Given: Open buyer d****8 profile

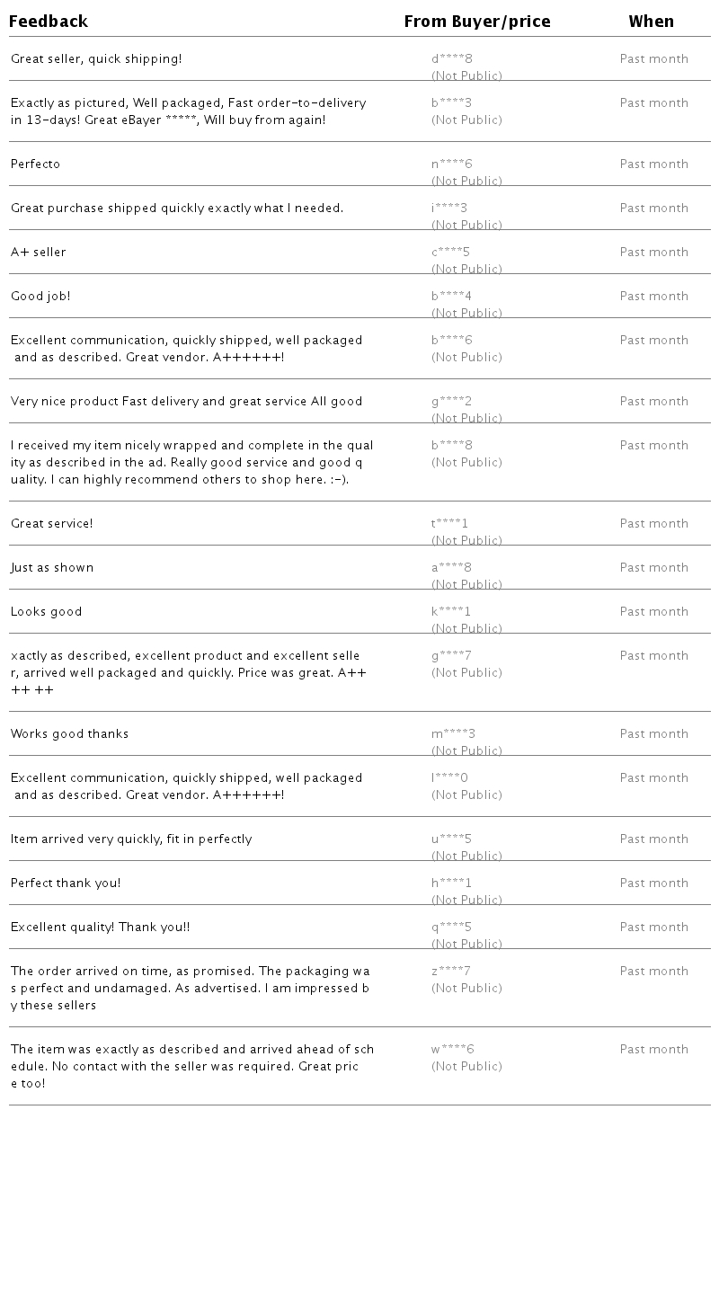Looking at the screenshot, I should pos(451,59).
